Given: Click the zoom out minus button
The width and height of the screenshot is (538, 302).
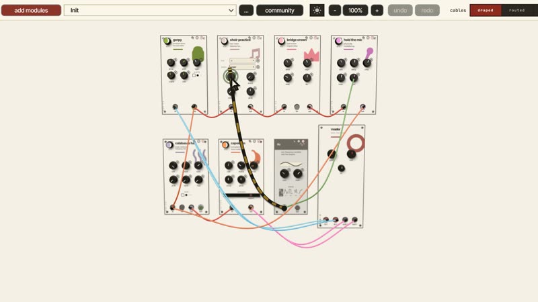Looking at the screenshot, I should pyautogui.click(x=334, y=10).
